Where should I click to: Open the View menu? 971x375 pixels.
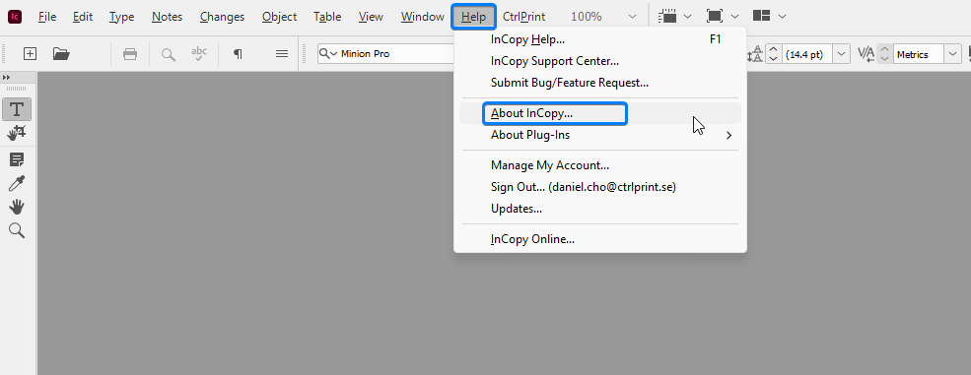click(x=371, y=17)
